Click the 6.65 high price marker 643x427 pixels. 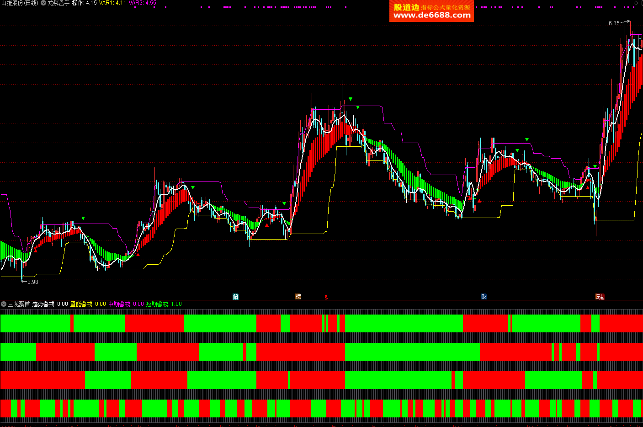614,23
